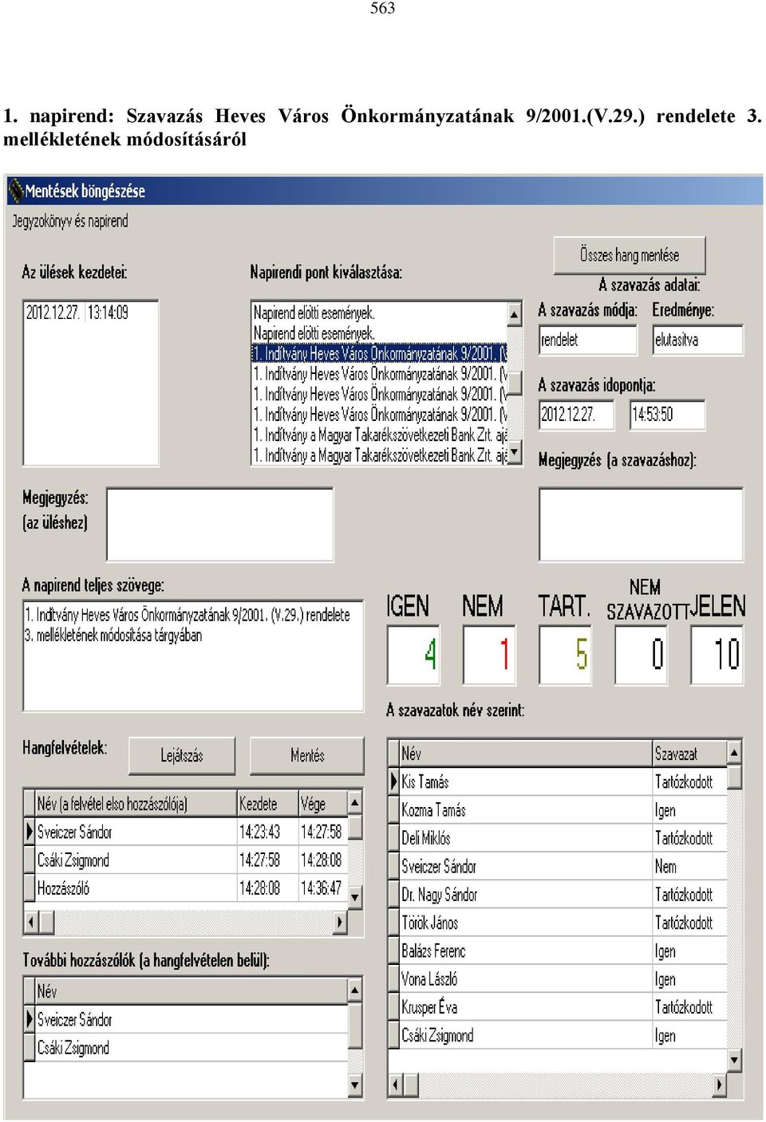Screen dimensions: 766x1122
Task: Select first 'Indítvány a Magyar Takarékszövetkezeti Bank' row
Action: 379,435
